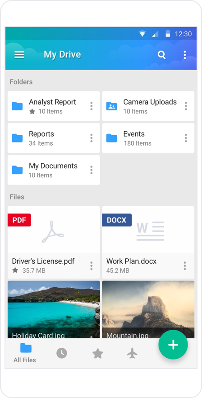Open options for Work Plan.docx
202x398 pixels.
[185, 266]
